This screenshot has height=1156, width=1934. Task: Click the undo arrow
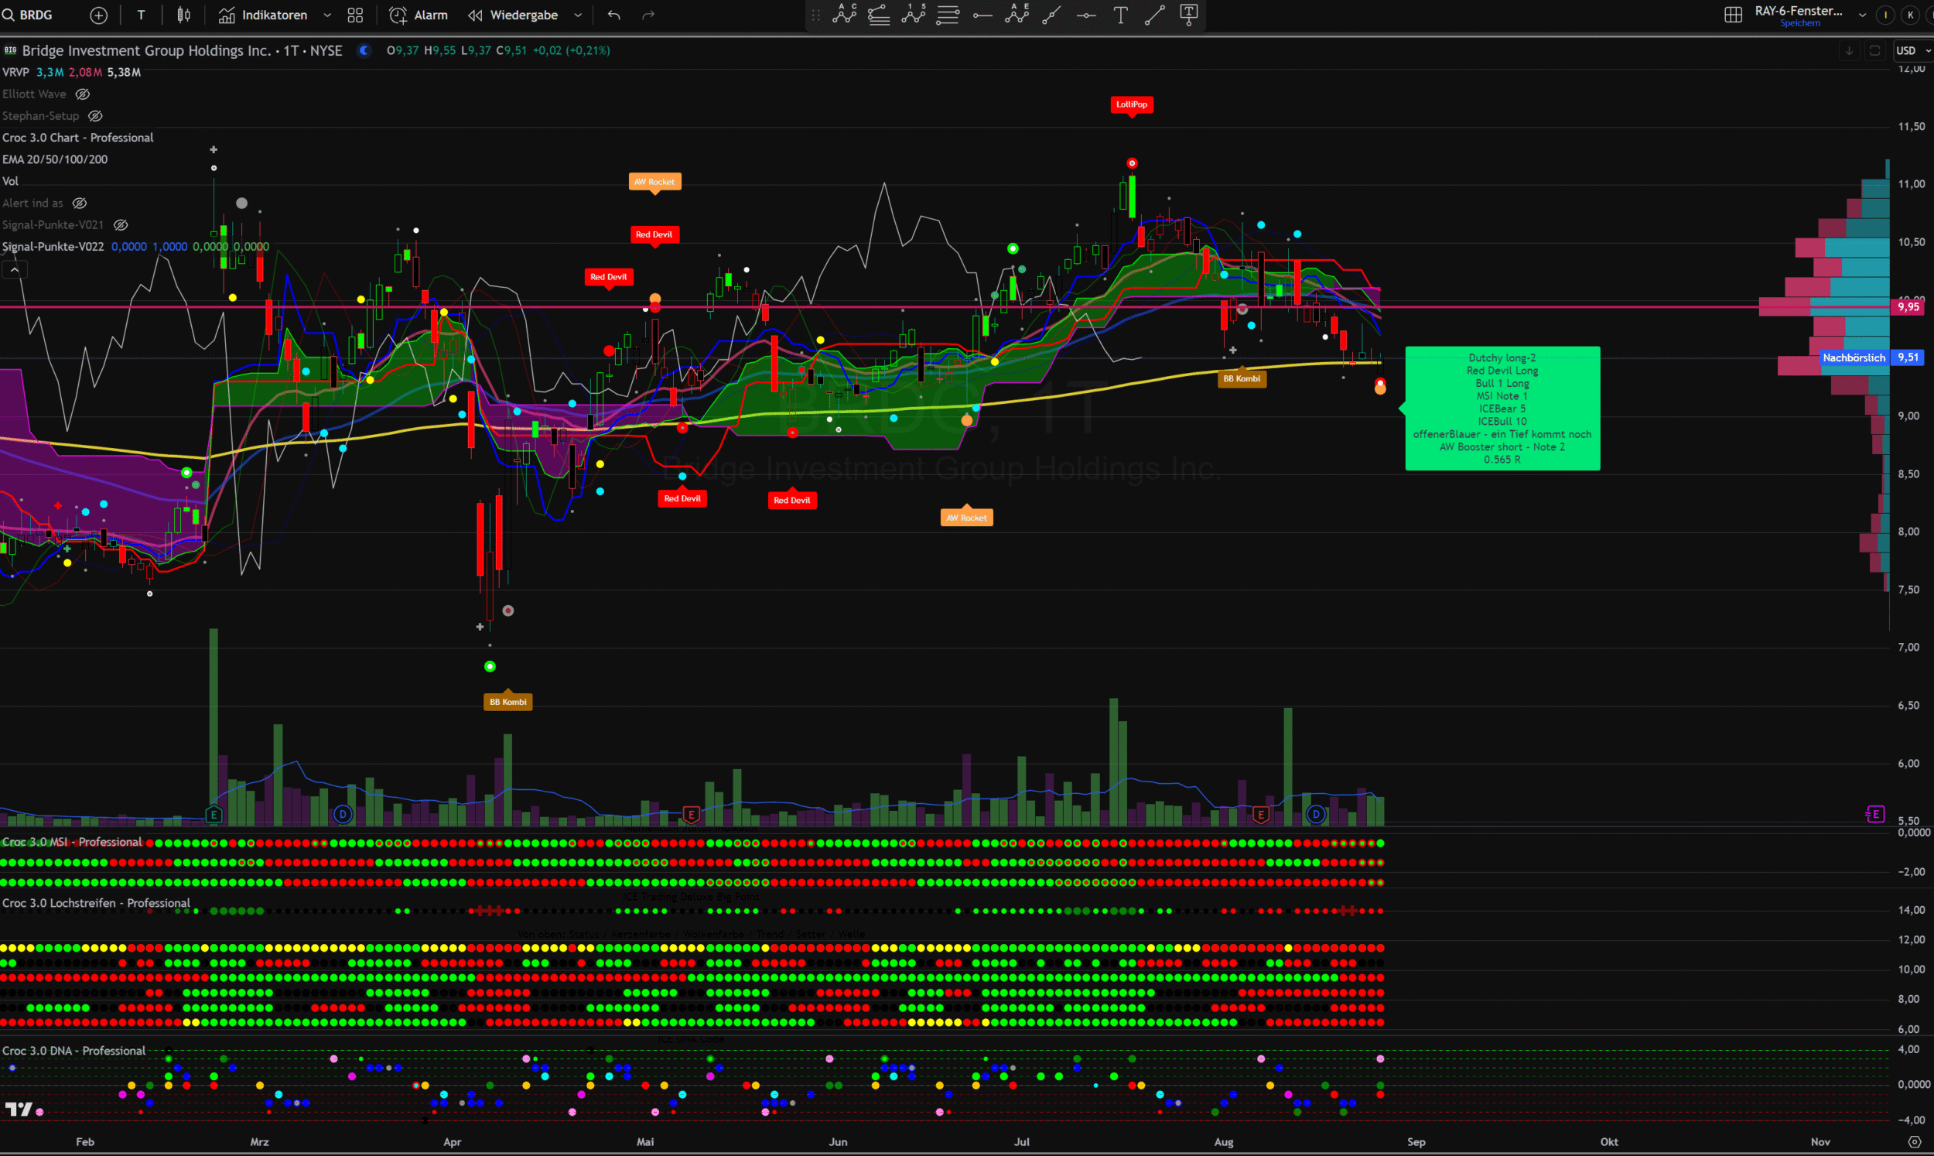[614, 15]
